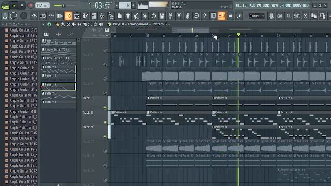Click the window layout panel icon
Screen dimensions: 331x186
[213, 16]
